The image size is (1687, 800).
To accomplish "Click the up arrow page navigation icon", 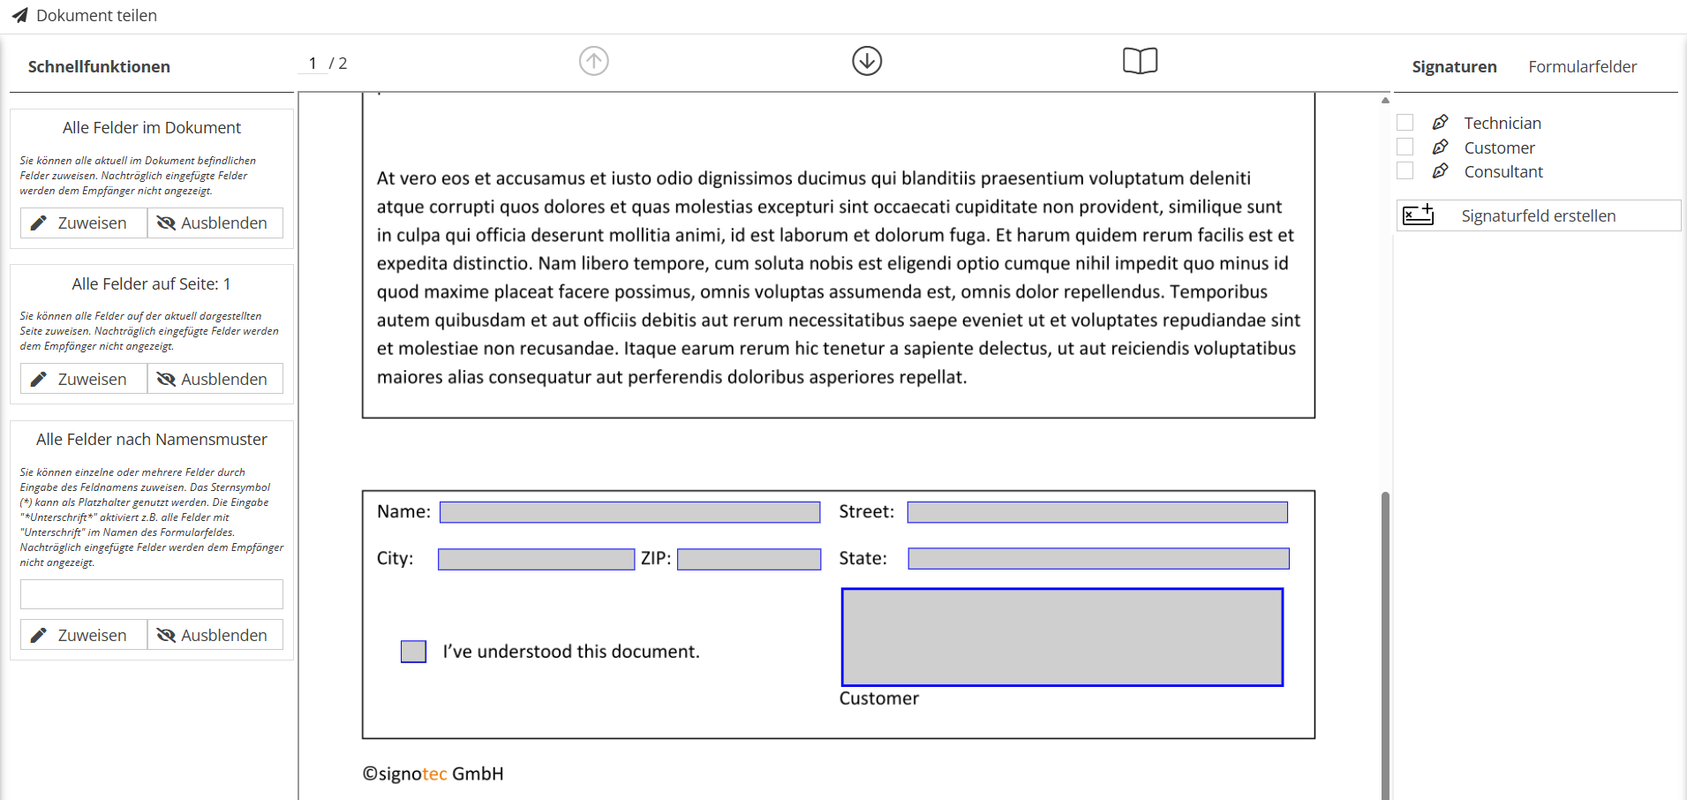I will [593, 60].
